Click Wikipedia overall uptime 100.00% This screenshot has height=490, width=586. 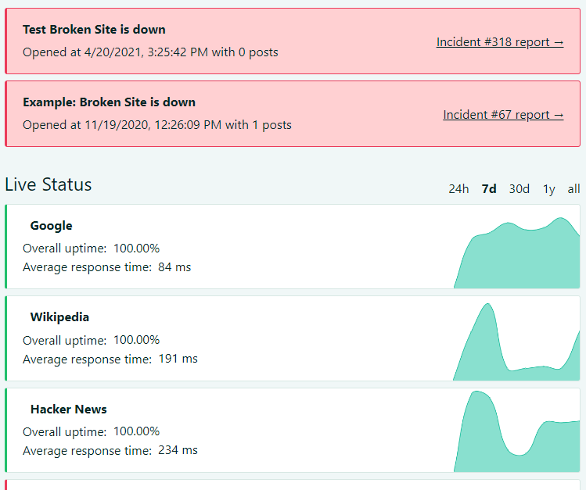[x=136, y=340]
